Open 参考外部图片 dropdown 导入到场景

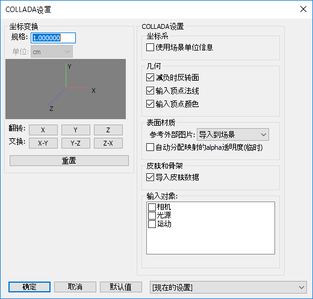pyautogui.click(x=233, y=135)
